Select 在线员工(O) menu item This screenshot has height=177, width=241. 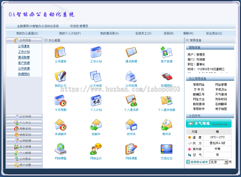143,33
